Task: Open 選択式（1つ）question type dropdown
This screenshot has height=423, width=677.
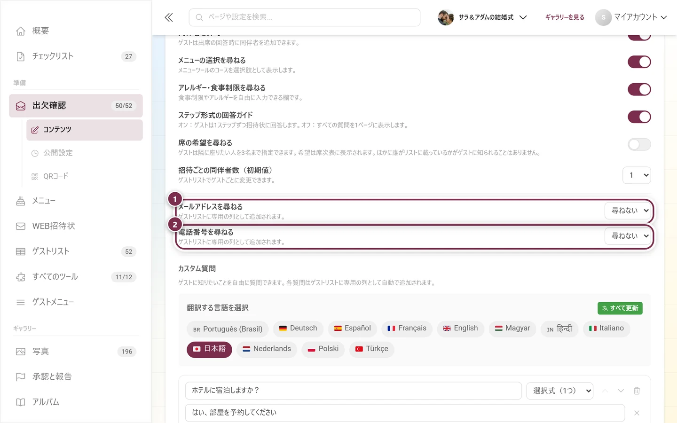Action: pyautogui.click(x=560, y=391)
